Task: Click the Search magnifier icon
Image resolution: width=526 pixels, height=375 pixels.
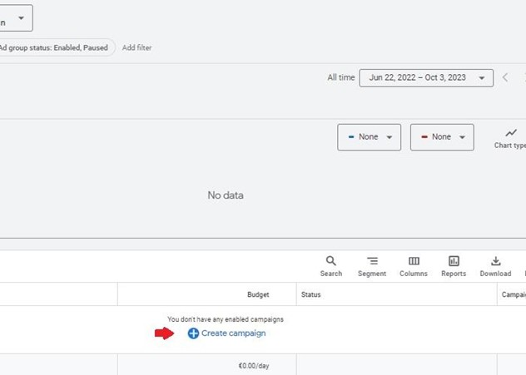Action: (330, 262)
